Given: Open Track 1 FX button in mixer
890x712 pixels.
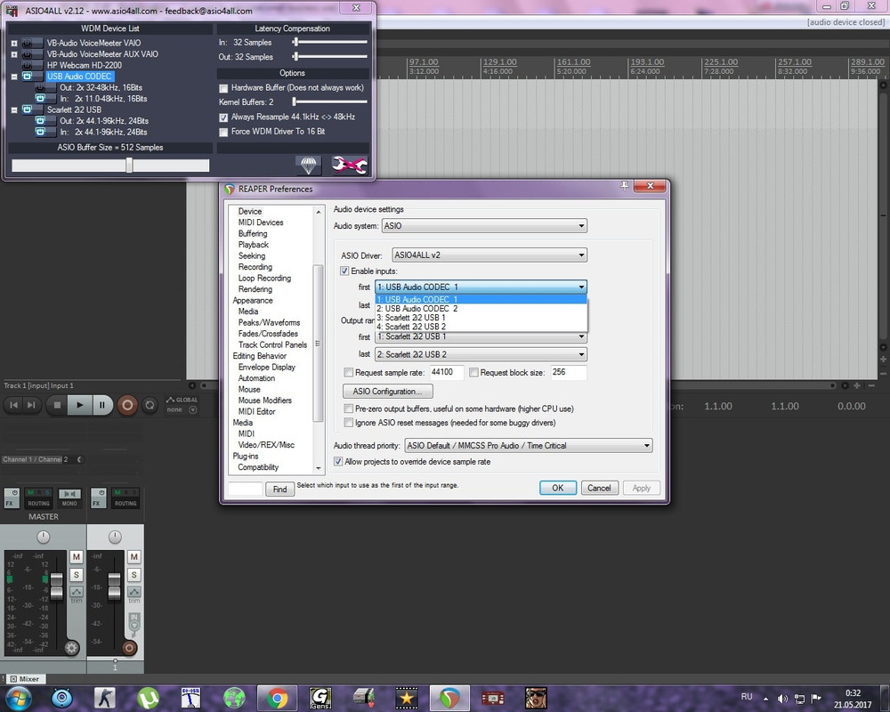Looking at the screenshot, I should coord(98,498).
